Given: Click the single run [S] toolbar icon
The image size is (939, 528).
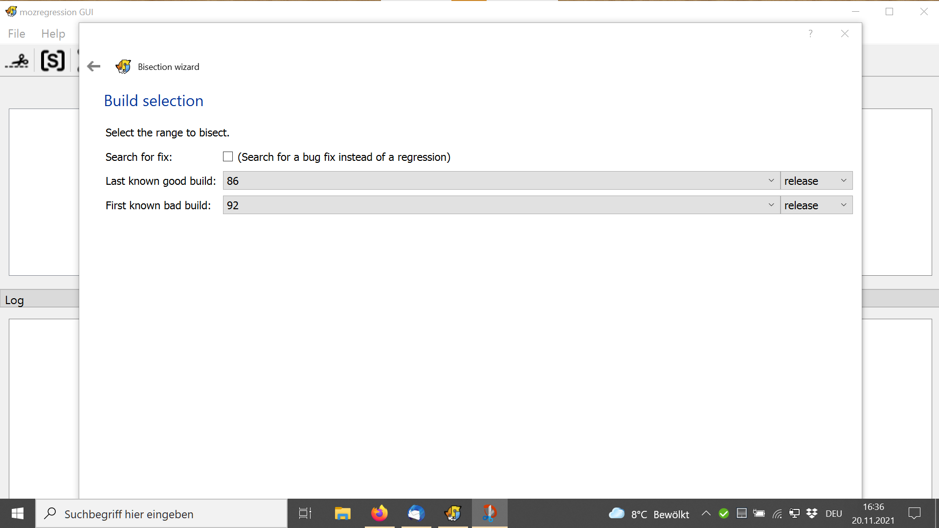Looking at the screenshot, I should 53,61.
